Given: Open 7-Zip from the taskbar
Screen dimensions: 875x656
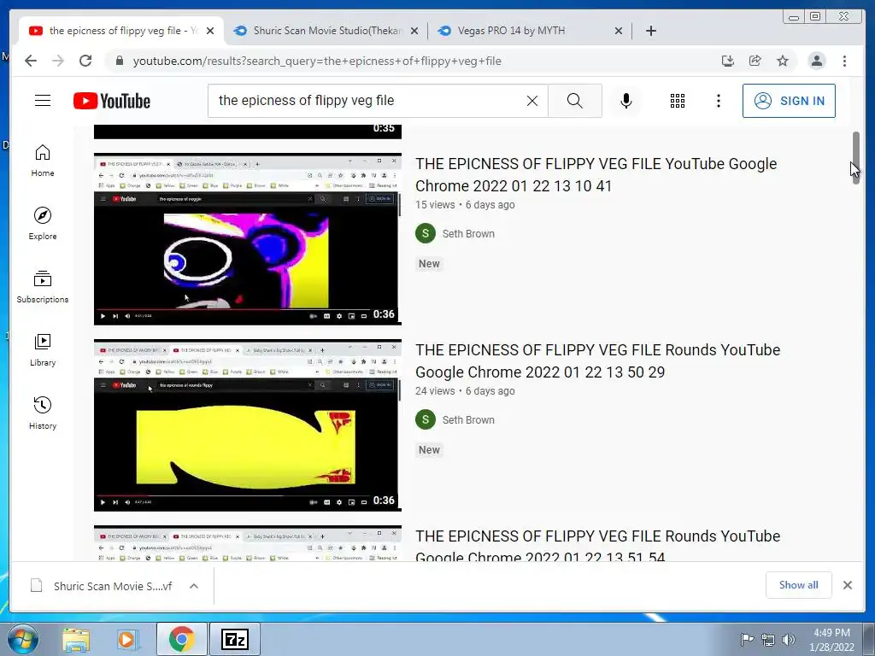Looking at the screenshot, I should [234, 639].
